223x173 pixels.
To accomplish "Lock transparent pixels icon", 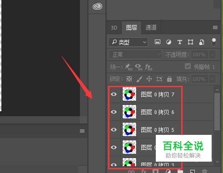I will point(129,79).
